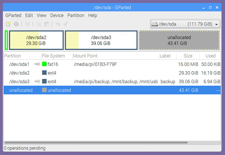Screen dimensions: 225x155
Task: Sort by File System column header
Action: pyautogui.click(x=57, y=56)
